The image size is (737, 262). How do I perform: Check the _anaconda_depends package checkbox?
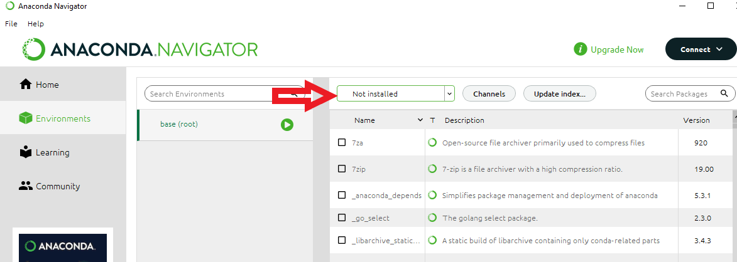pyautogui.click(x=342, y=195)
